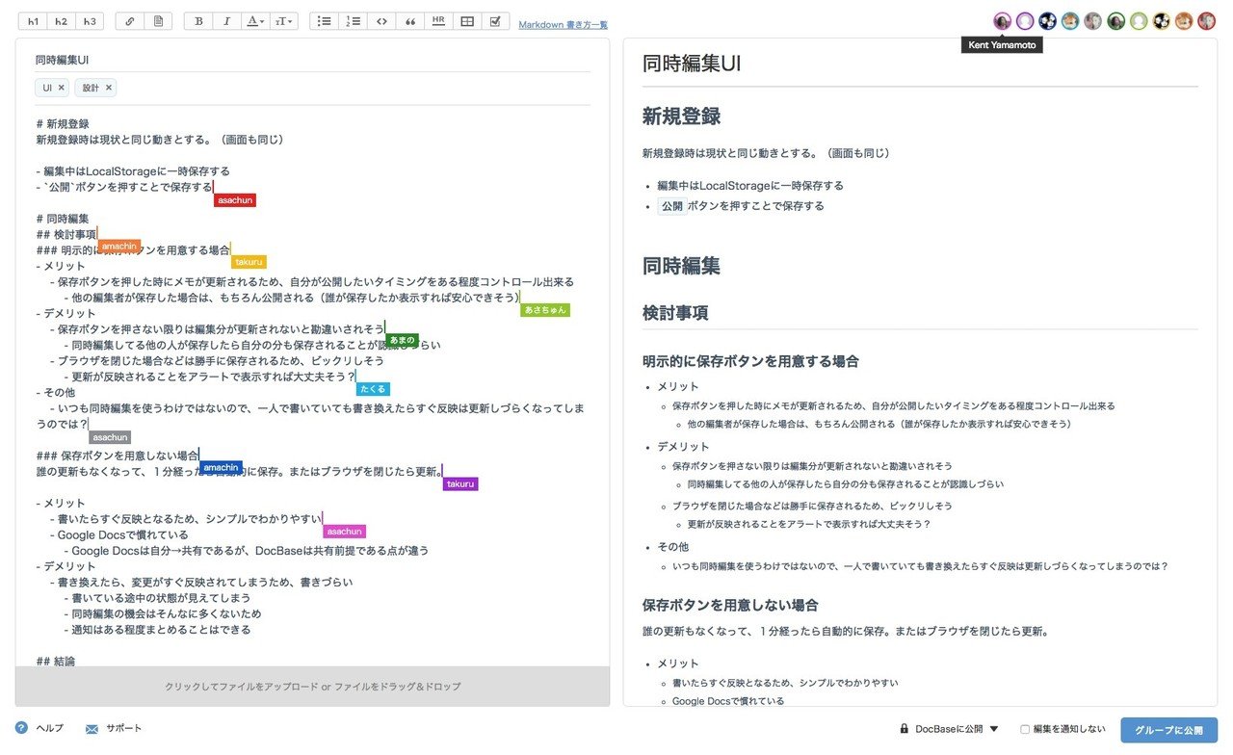Apply italic formatting
This screenshot has height=755, width=1233.
(x=226, y=20)
